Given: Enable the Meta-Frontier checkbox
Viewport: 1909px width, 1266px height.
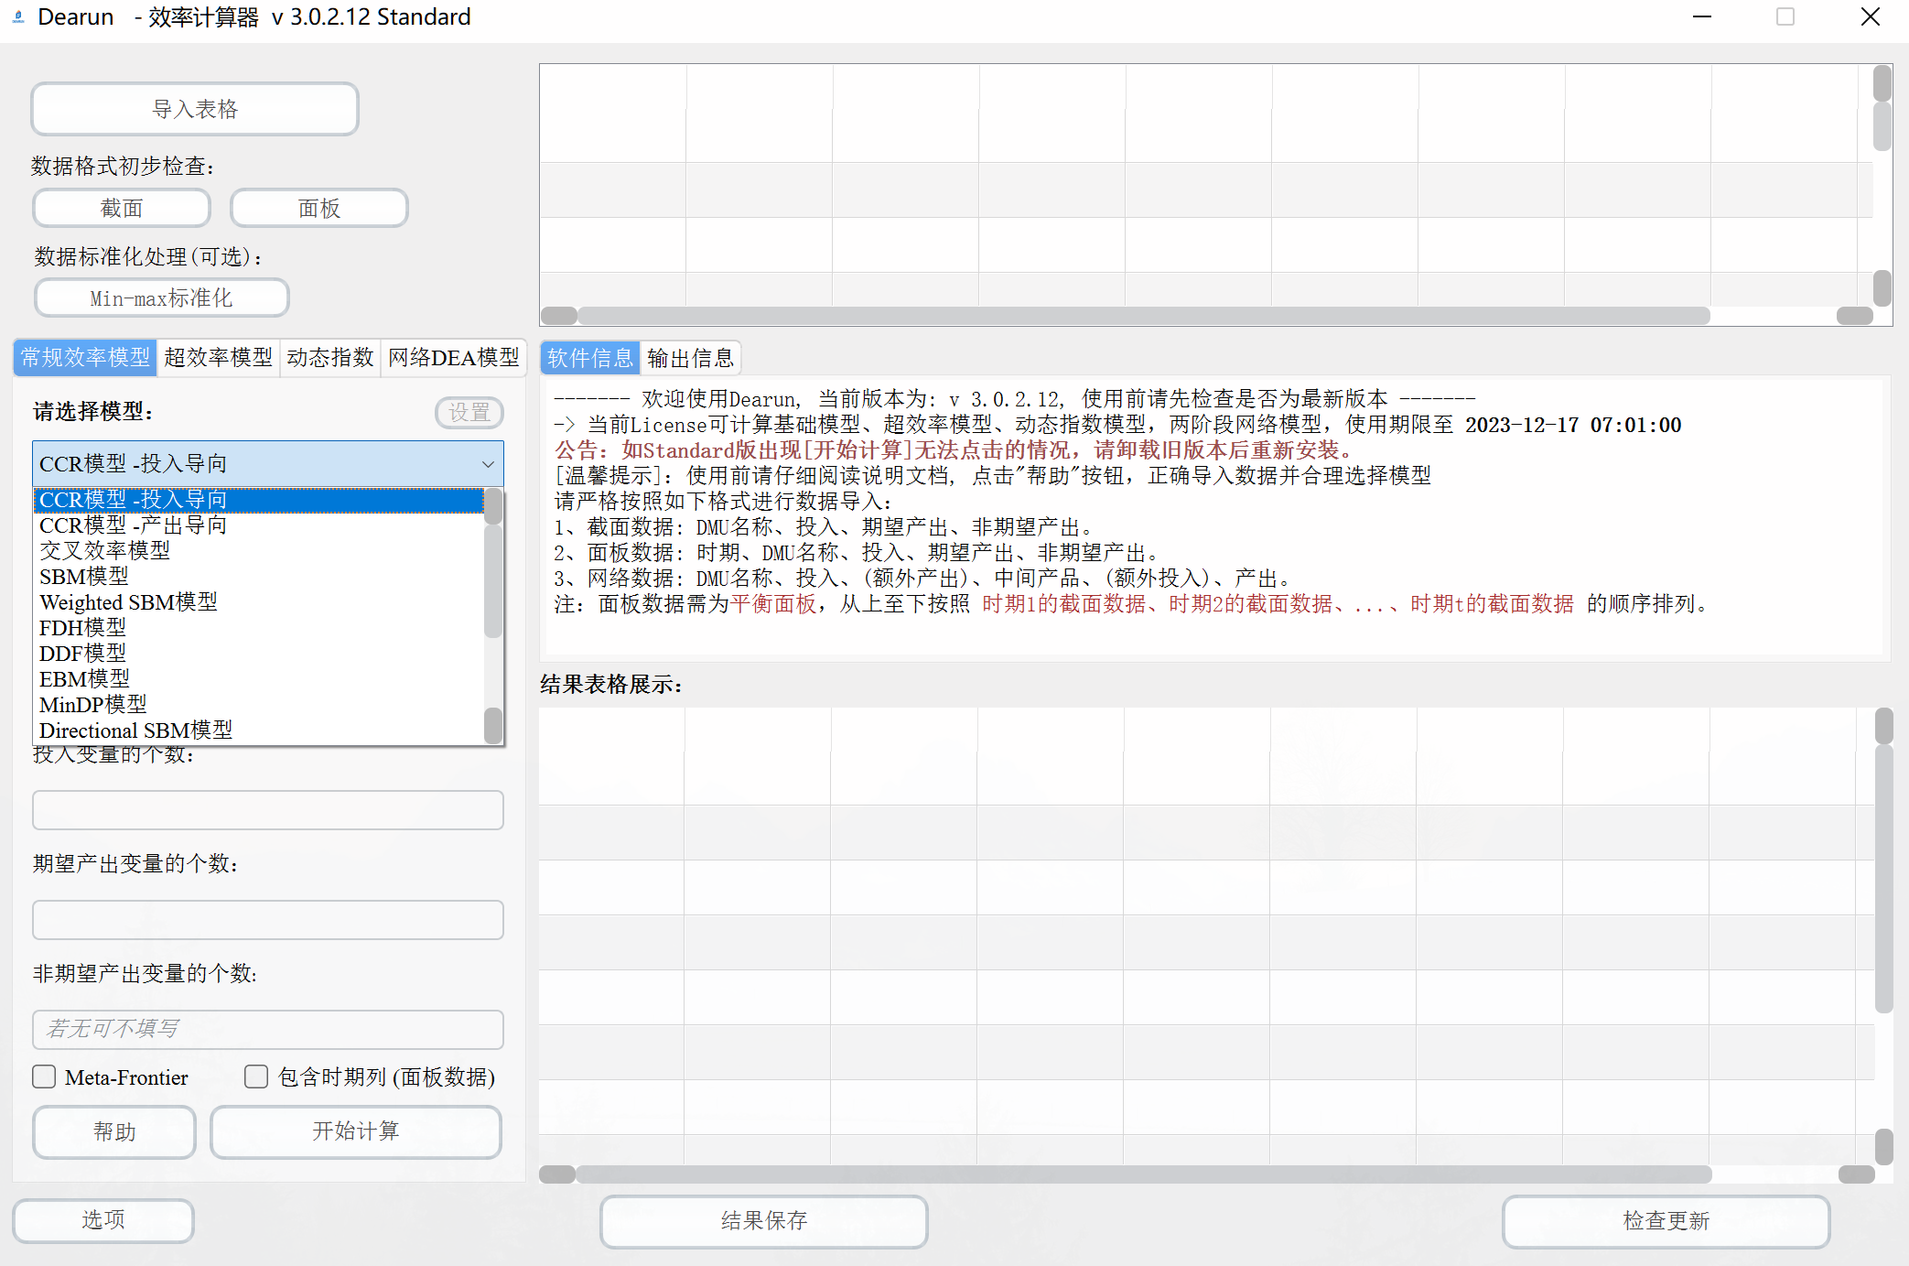Looking at the screenshot, I should click(45, 1077).
